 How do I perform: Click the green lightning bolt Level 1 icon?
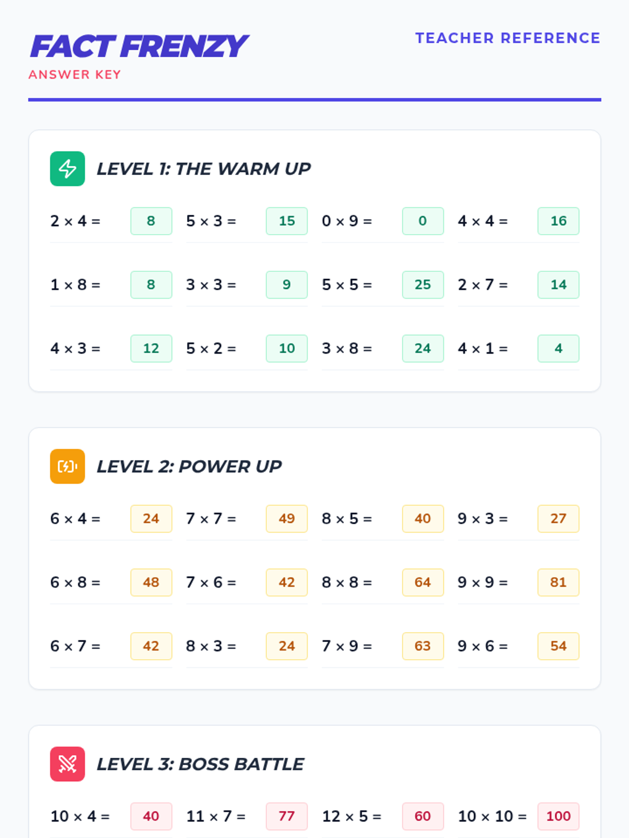(68, 169)
